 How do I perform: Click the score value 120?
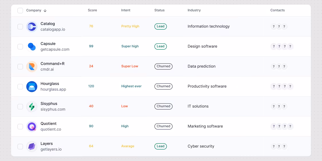point(91,86)
